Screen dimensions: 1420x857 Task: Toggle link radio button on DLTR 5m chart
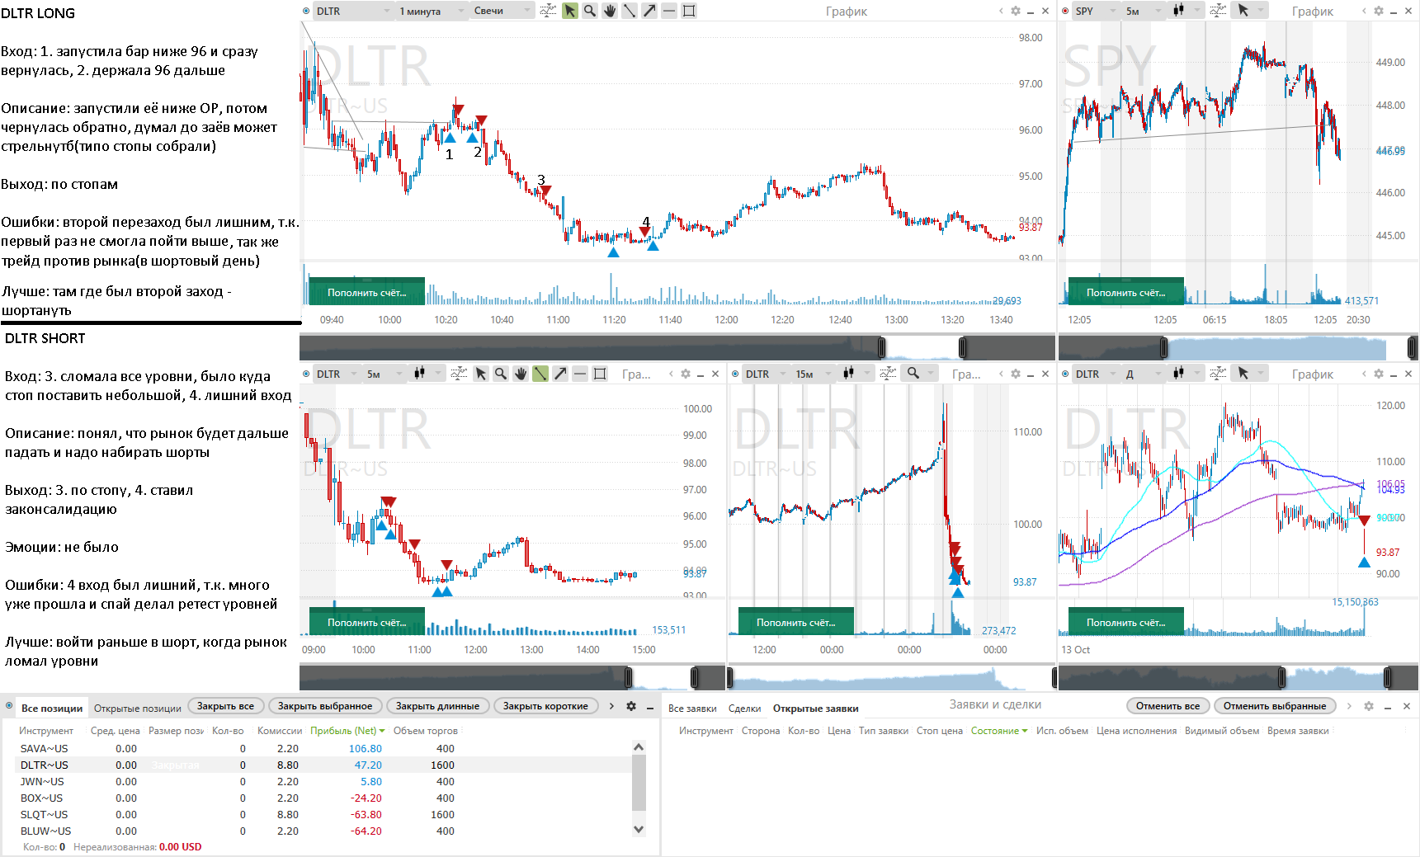pyautogui.click(x=306, y=374)
